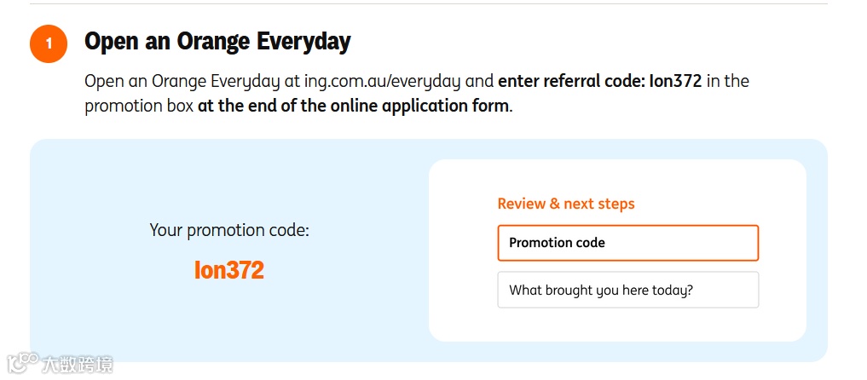Click the "Open an Orange Everyday" heading
The width and height of the screenshot is (867, 380).
[217, 42]
